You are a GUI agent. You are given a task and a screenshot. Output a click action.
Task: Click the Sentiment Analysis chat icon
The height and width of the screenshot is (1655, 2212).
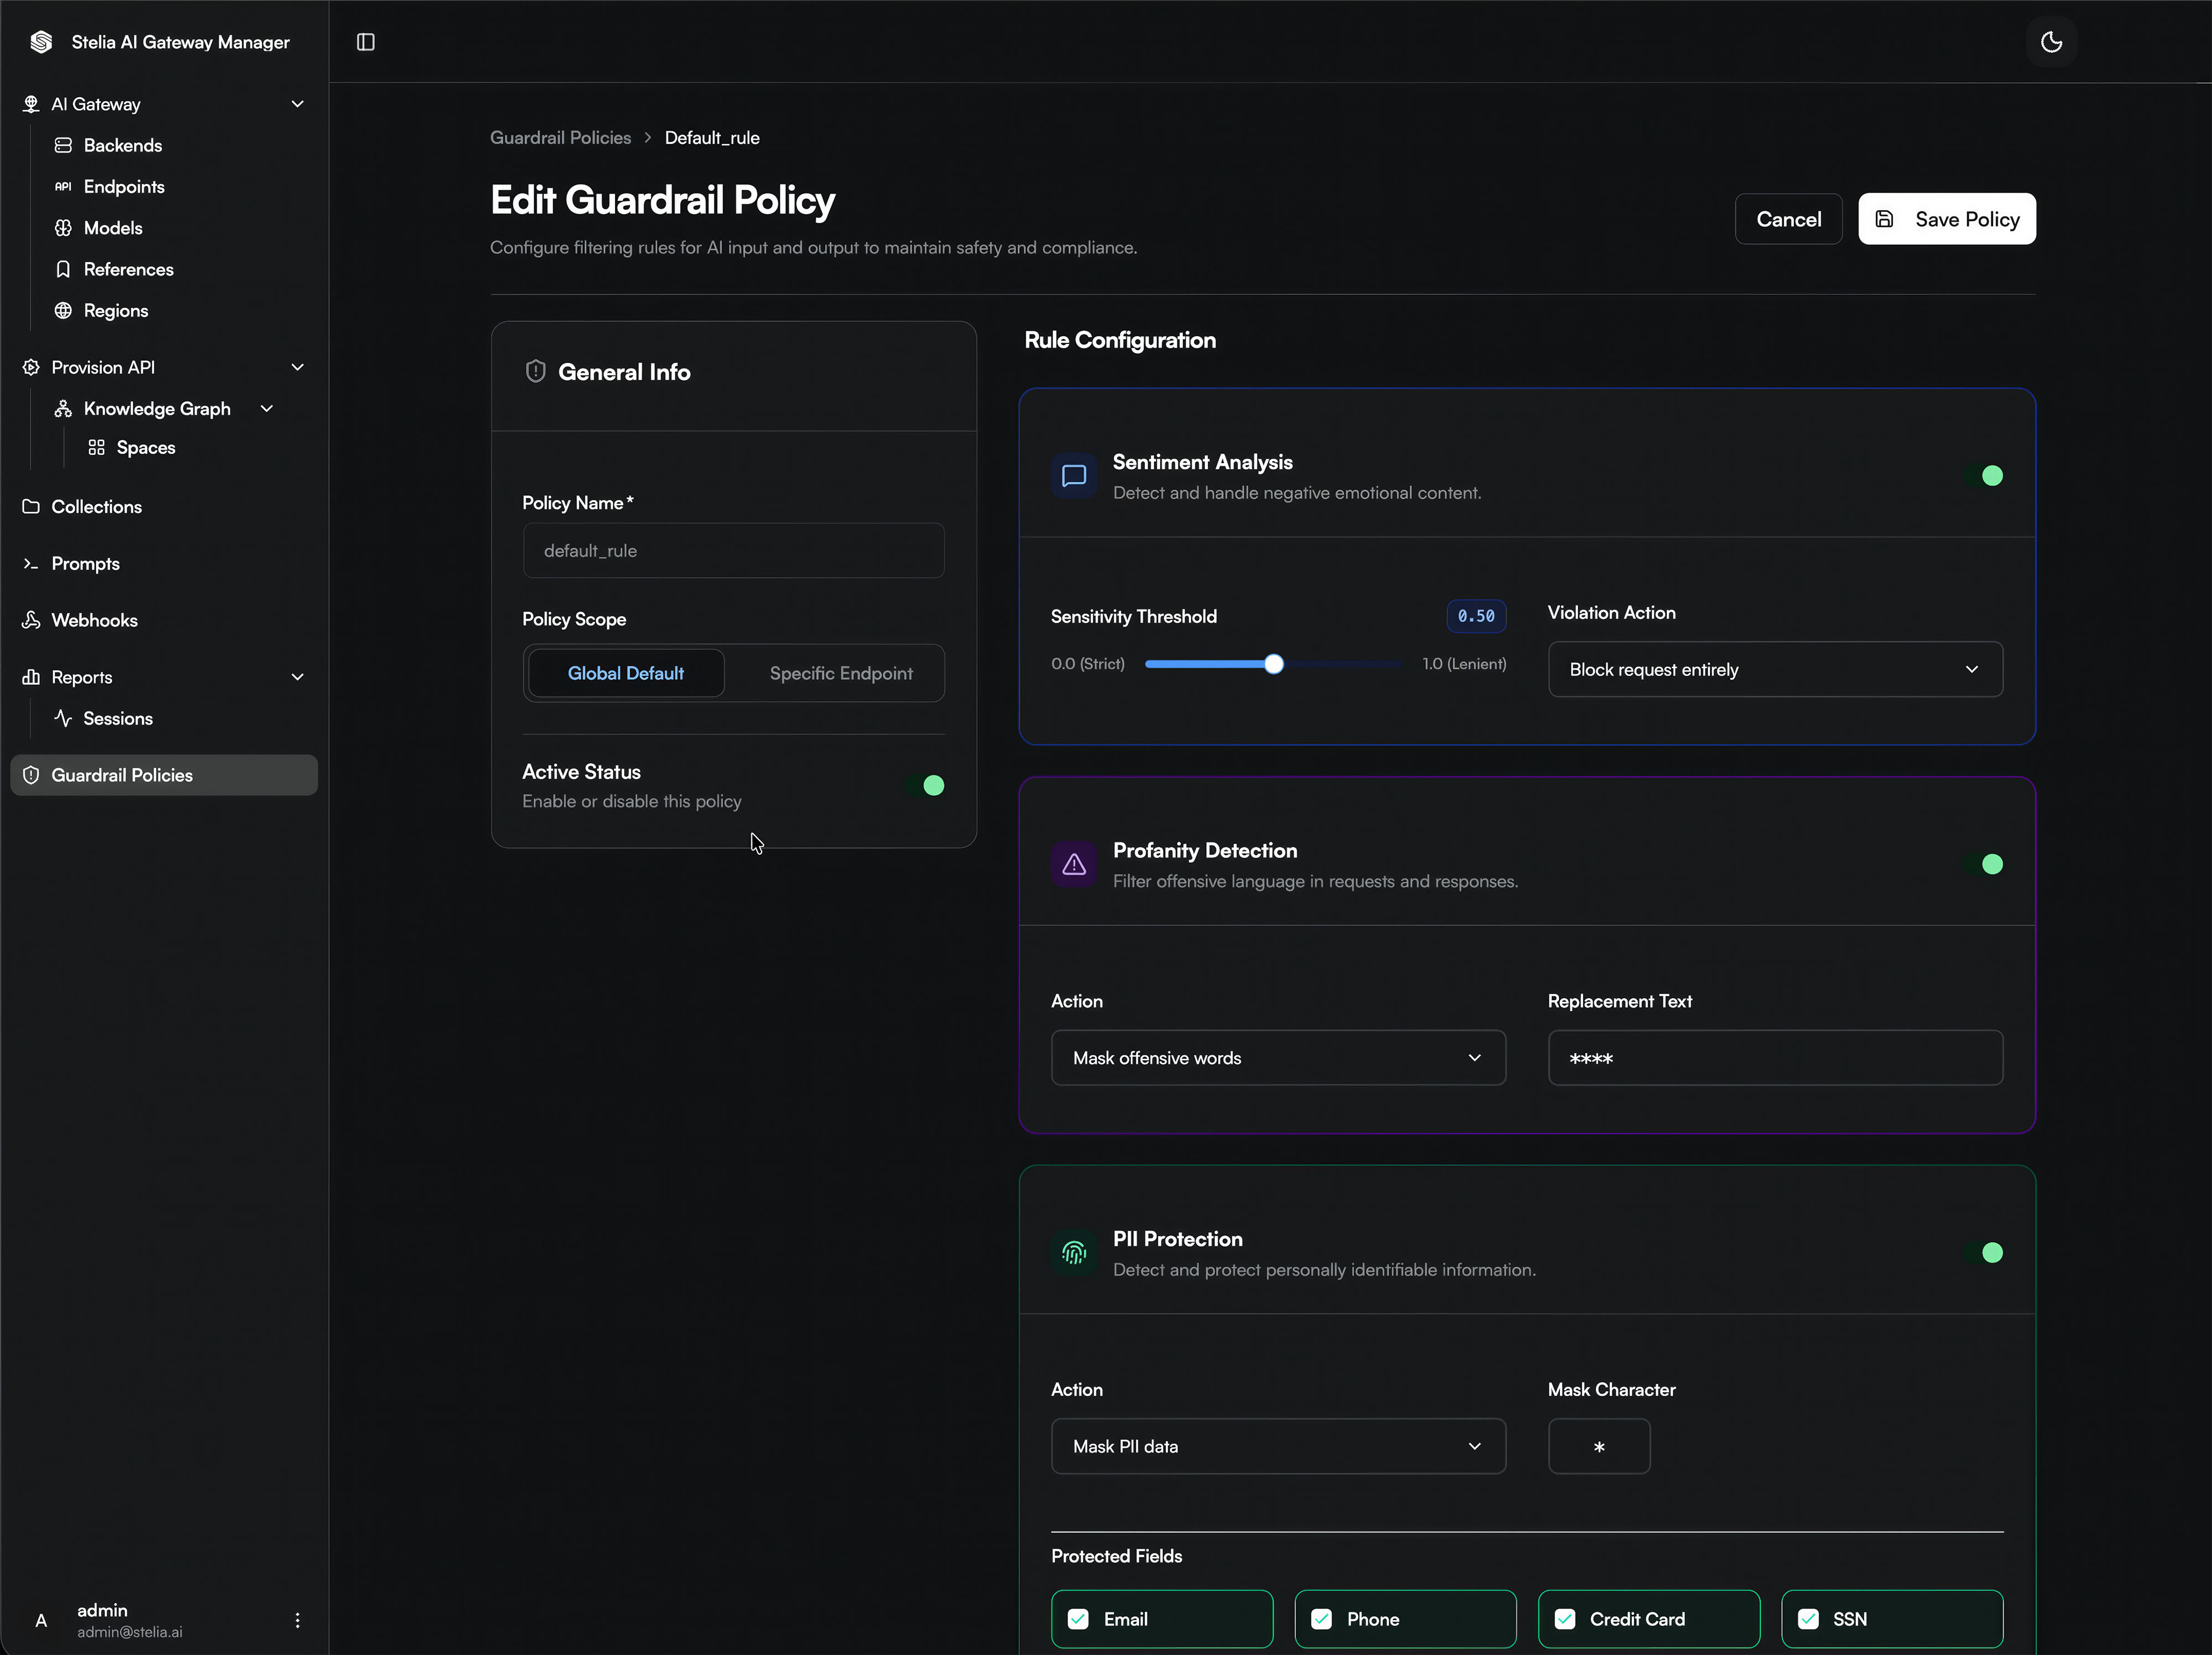pyautogui.click(x=1074, y=476)
